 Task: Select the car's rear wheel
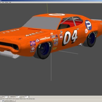click(x=91, y=39)
